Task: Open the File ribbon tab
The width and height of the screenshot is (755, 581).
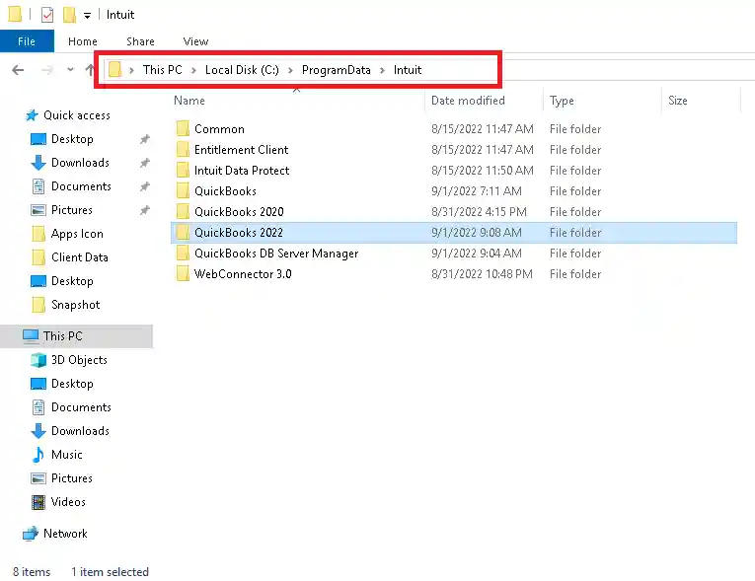Action: point(27,41)
